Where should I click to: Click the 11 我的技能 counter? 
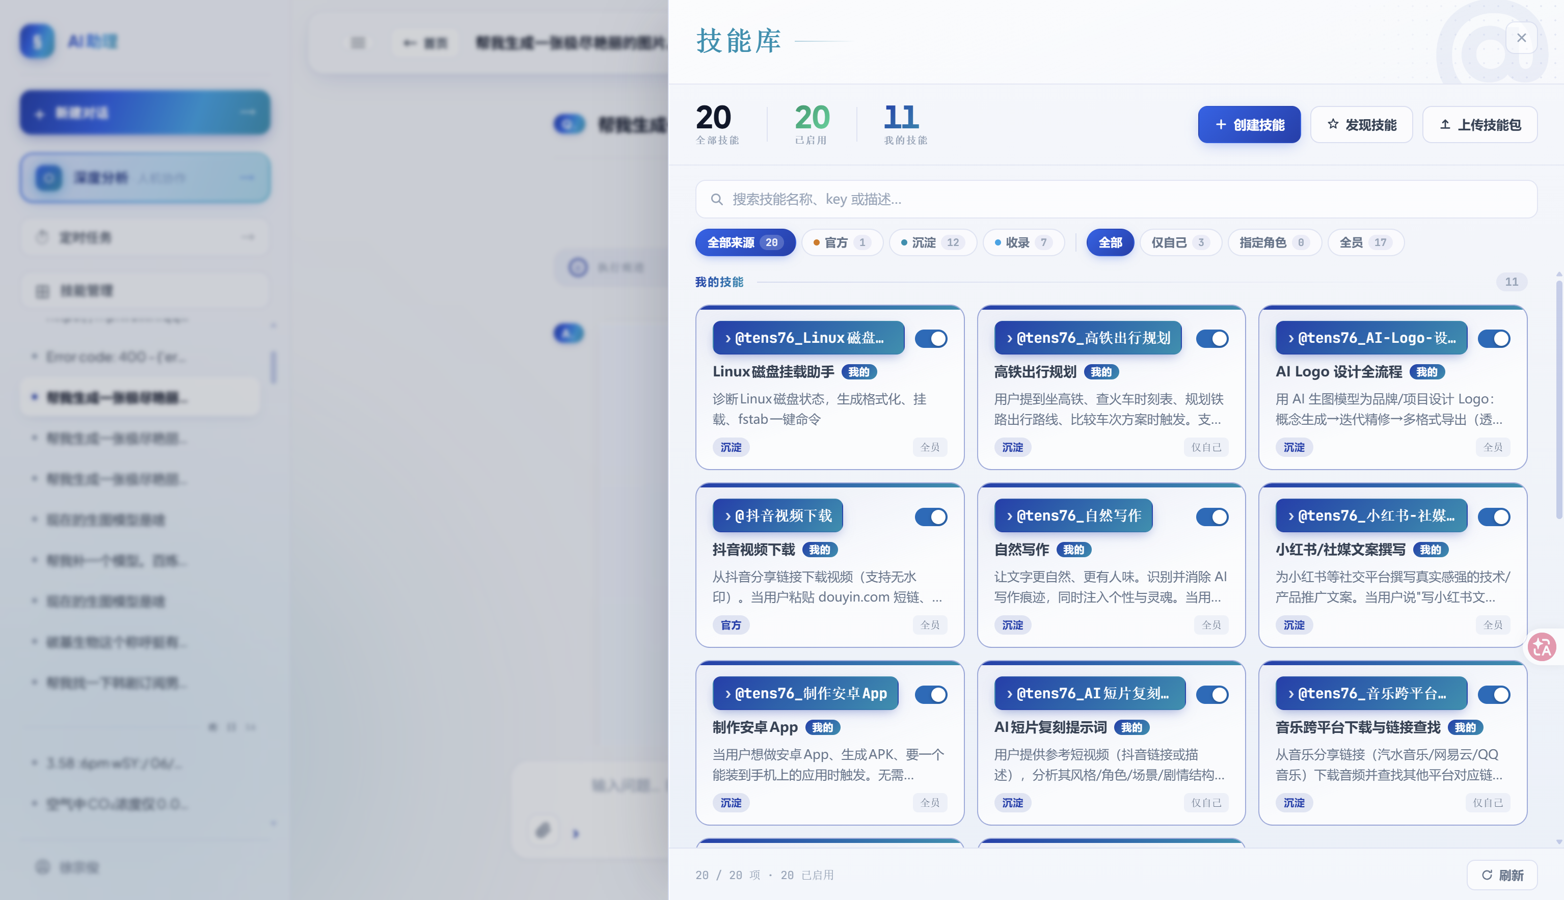(906, 124)
